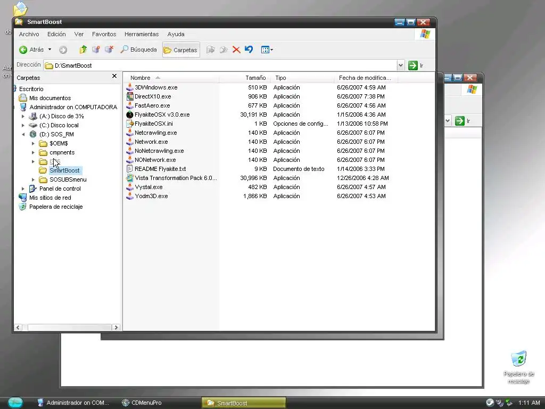Image resolution: width=545 pixels, height=409 pixels.
Task: Click the address bar with D:\SmartBoost
Action: click(x=220, y=66)
